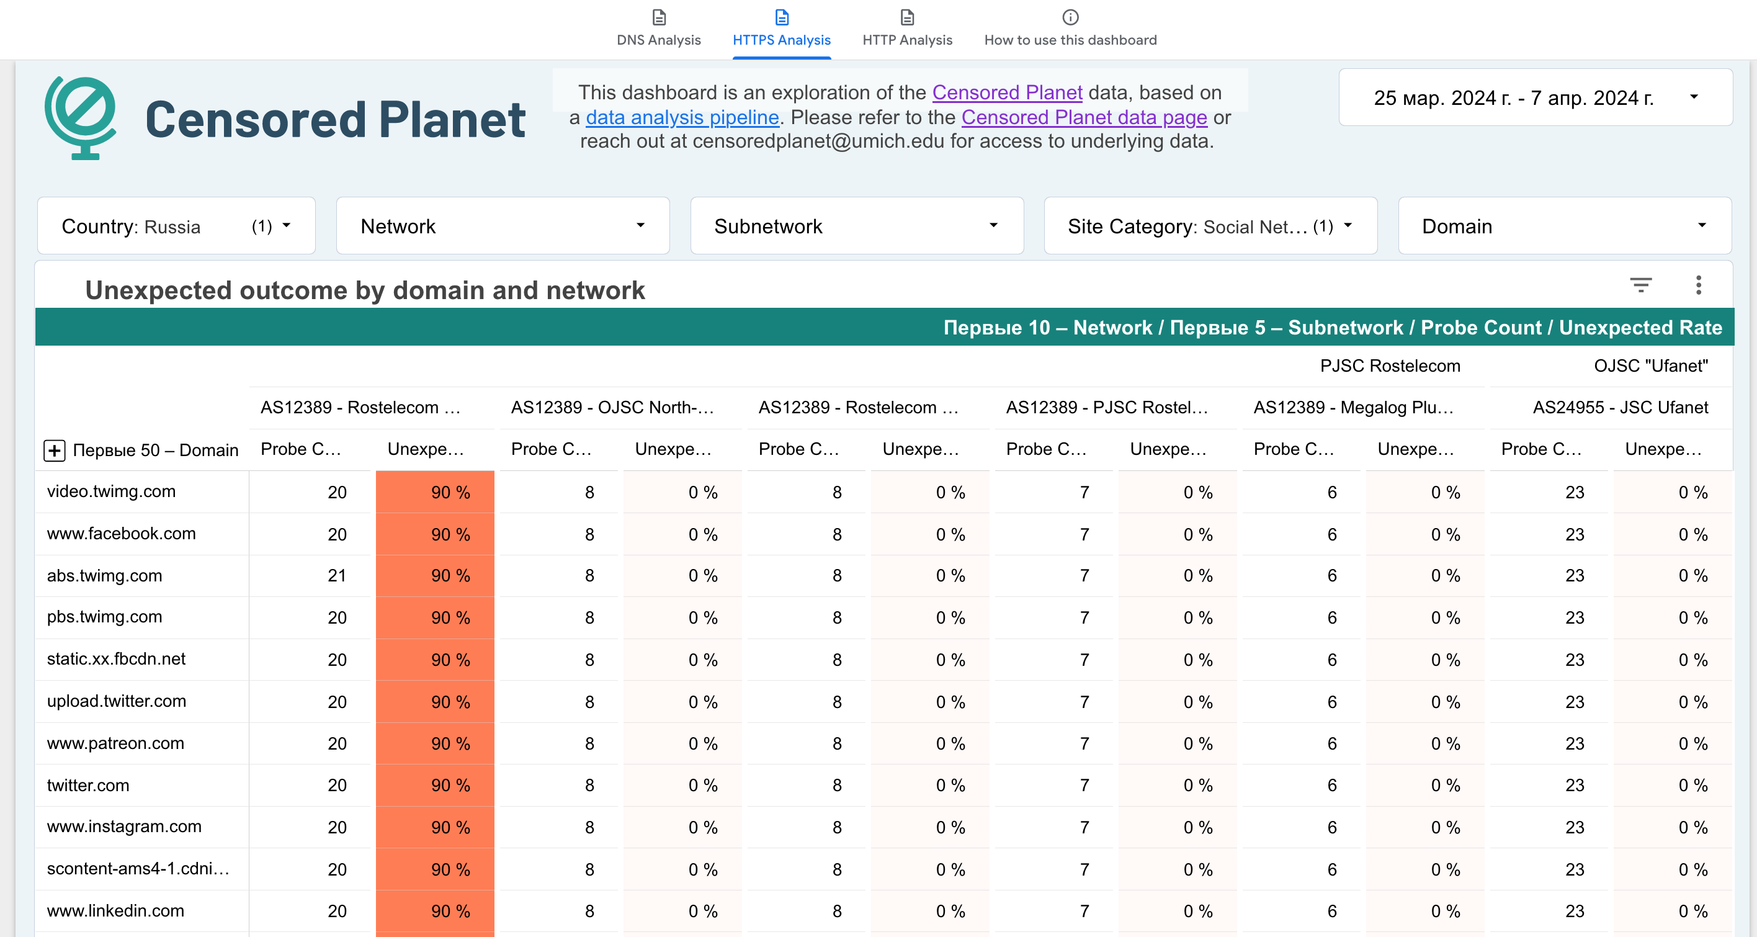Click the DNS Analysis page icon
The image size is (1757, 937).
pos(658,17)
